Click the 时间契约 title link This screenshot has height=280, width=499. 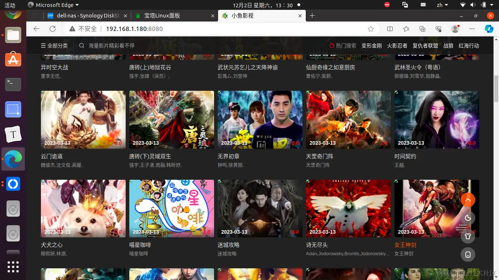tap(405, 156)
